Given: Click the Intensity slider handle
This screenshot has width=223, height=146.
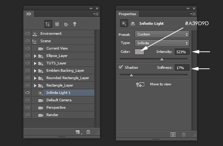Looking at the screenshot, I should click(162, 60).
